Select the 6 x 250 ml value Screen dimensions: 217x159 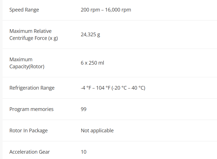[92, 63]
